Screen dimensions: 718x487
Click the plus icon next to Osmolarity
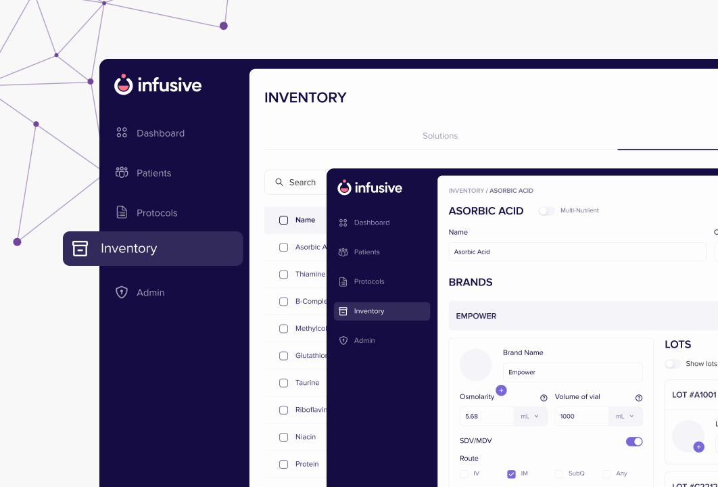(x=501, y=390)
